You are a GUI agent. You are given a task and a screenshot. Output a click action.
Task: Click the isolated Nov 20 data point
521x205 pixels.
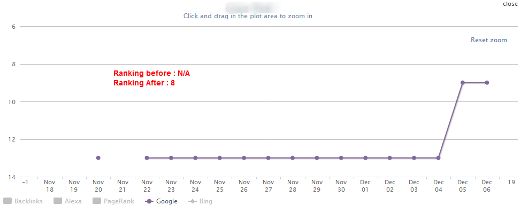tap(98, 158)
